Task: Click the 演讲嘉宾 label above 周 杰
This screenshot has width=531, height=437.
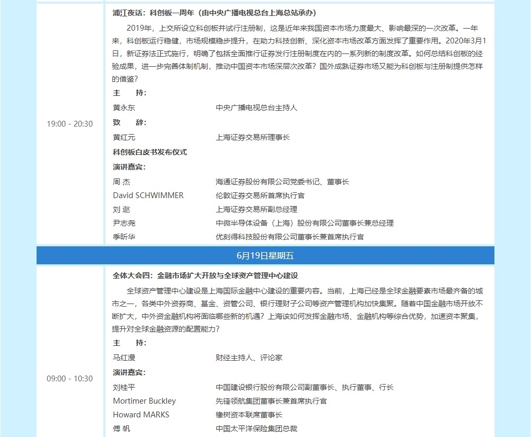Action: tap(129, 167)
